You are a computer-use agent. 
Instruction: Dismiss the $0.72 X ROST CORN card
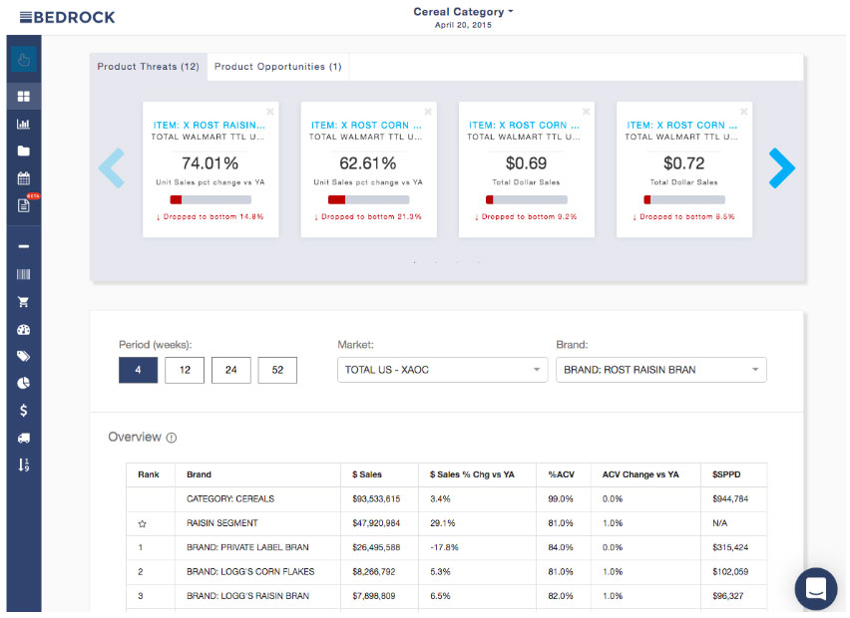[744, 112]
